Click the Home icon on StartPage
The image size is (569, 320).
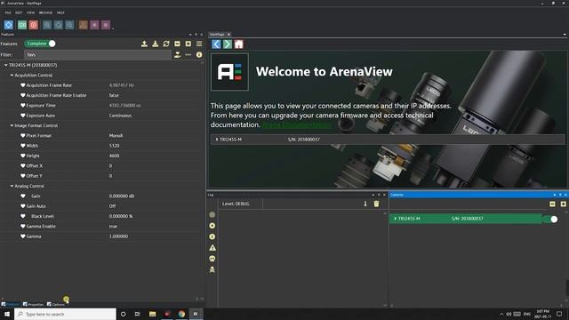click(x=239, y=44)
